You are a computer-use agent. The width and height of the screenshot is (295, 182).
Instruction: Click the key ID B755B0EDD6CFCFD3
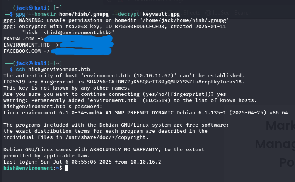140,27
